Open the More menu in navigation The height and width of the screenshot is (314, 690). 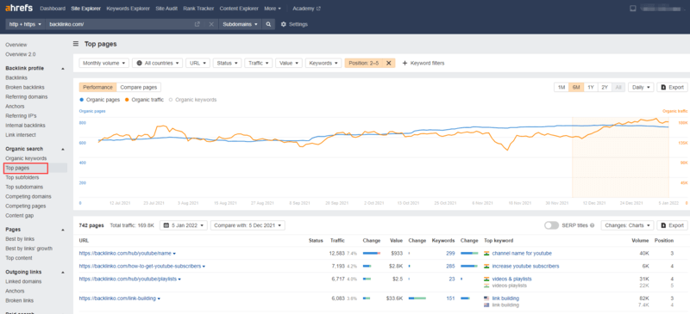[x=273, y=9]
